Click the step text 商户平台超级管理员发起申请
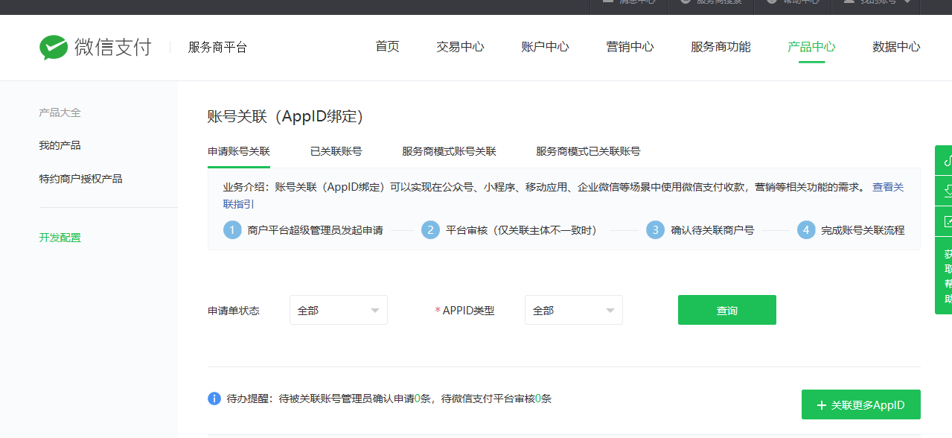 pos(316,230)
